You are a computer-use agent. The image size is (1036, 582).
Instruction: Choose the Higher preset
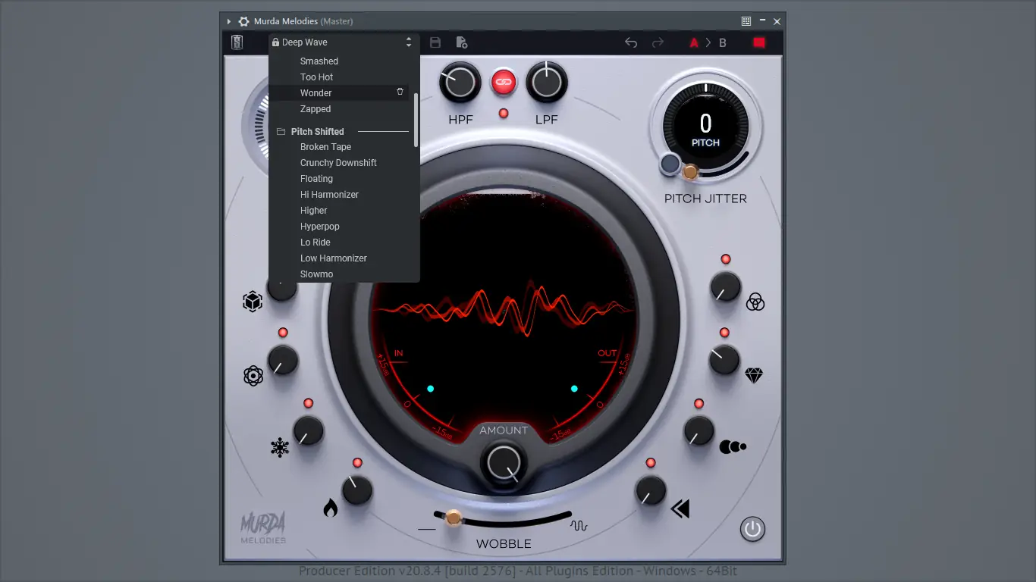pos(314,211)
